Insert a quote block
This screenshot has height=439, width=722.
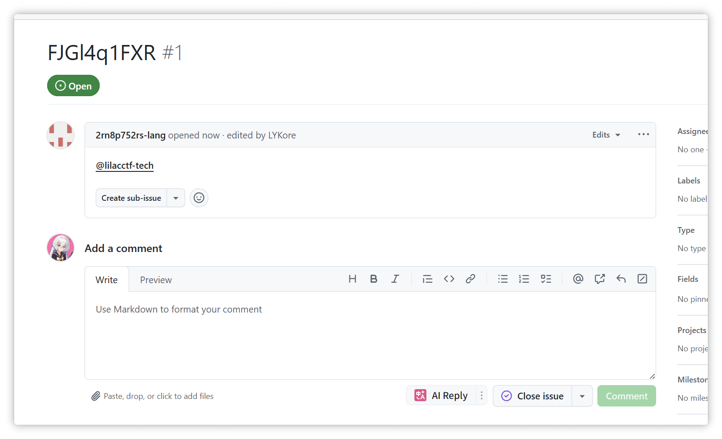coord(427,279)
